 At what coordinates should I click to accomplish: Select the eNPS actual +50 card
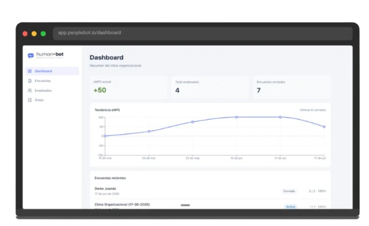pyautogui.click(x=128, y=87)
